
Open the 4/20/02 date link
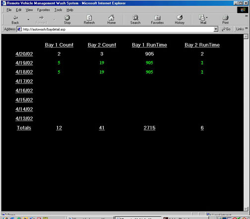click(24, 54)
